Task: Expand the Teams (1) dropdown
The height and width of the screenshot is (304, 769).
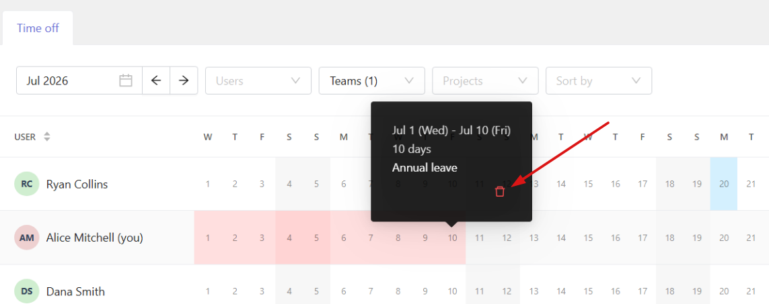Action: point(372,81)
